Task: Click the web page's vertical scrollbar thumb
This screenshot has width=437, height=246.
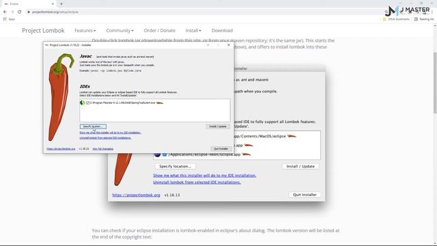Action: [x=435, y=83]
